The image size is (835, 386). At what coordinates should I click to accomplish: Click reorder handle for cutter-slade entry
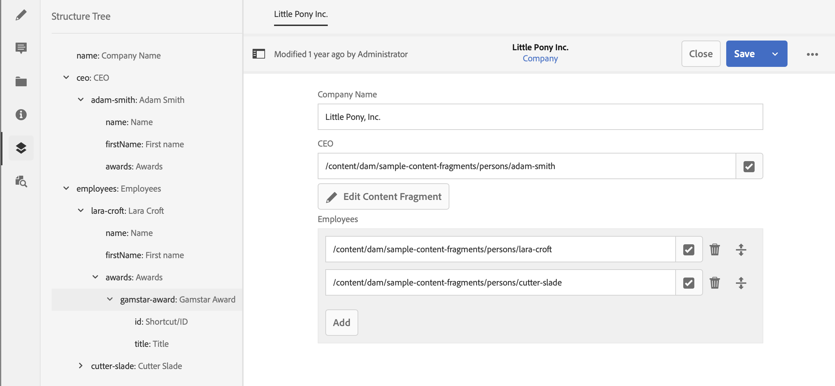[x=741, y=283]
